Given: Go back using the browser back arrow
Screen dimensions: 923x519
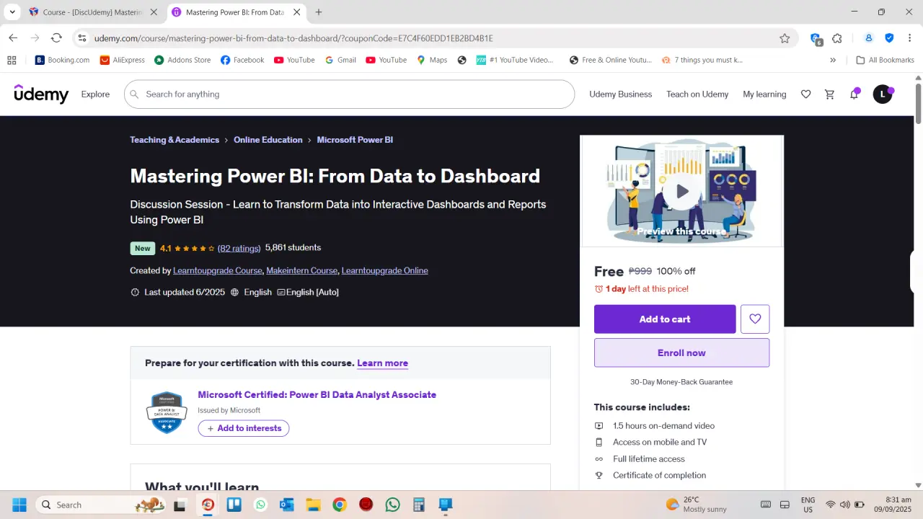Looking at the screenshot, I should click(13, 38).
